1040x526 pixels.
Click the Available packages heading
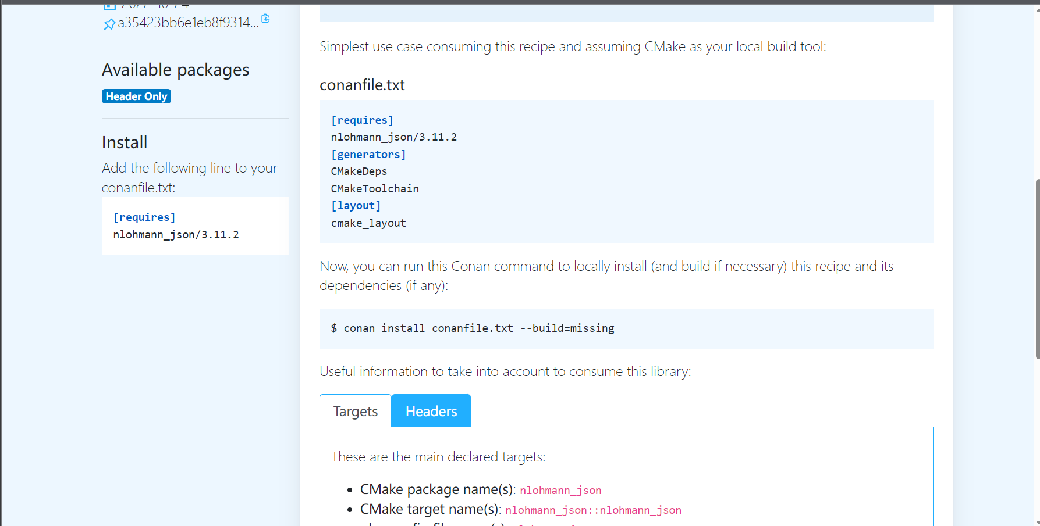coord(175,69)
